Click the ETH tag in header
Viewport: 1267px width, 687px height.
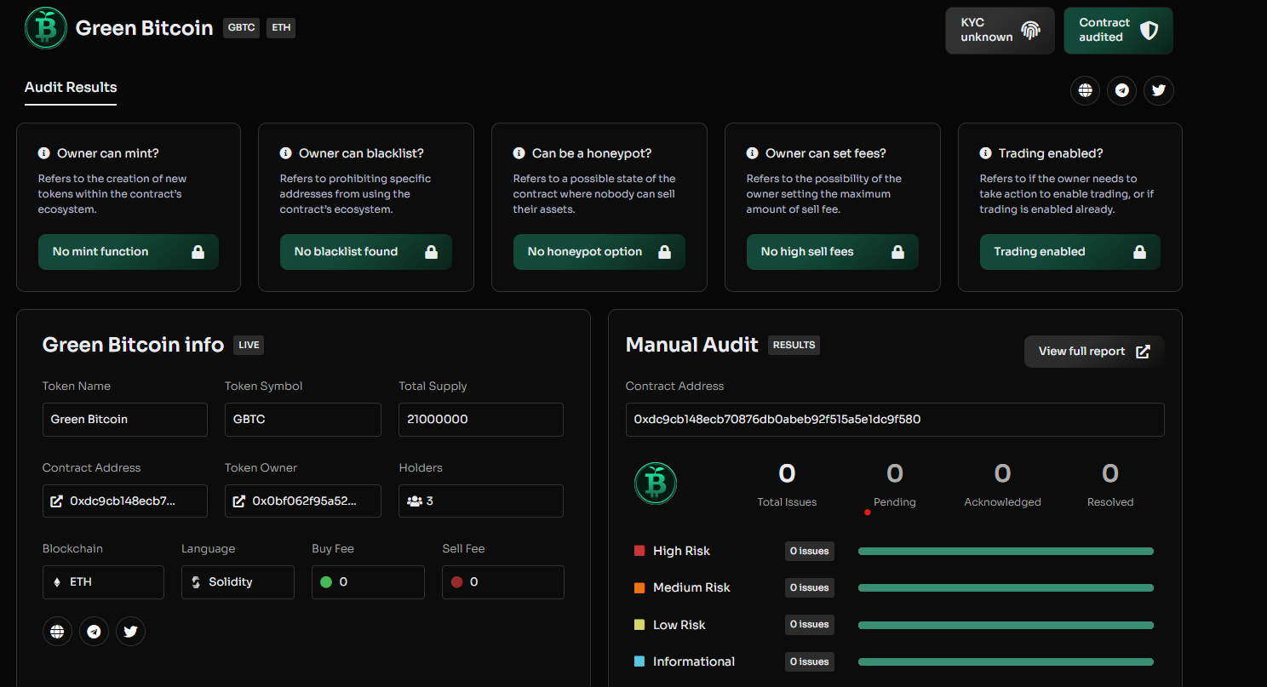pos(281,27)
